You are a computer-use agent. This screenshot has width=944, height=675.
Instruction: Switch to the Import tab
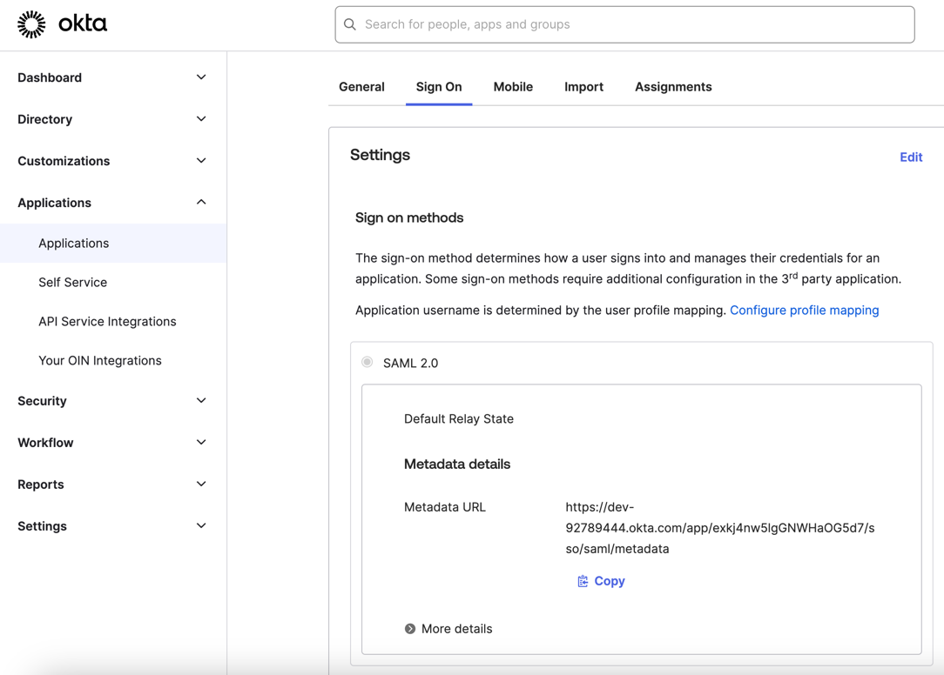tap(583, 86)
